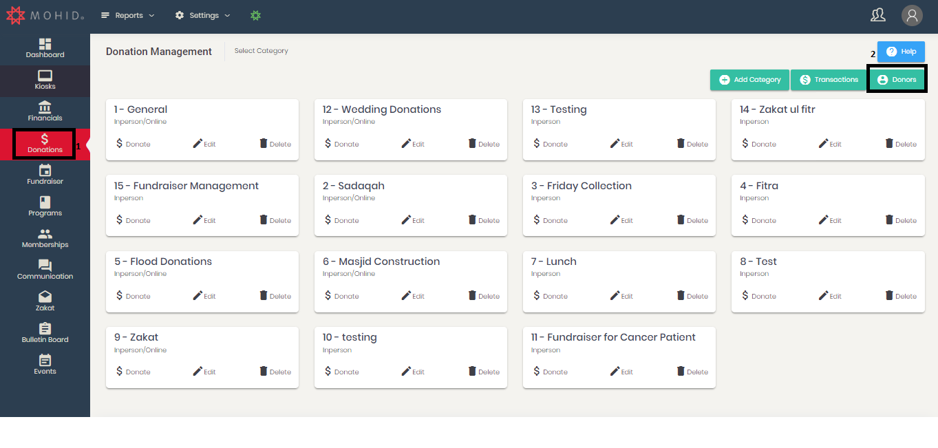Edit the 2 - Sadaqah category
Viewport: 938px width, 448px height.
click(x=413, y=220)
